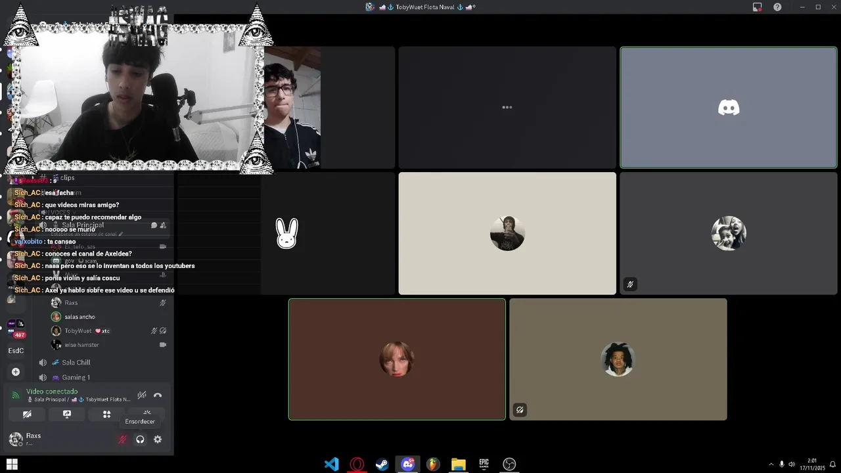
Task: Open OBS Studio from taskbar
Action: [x=509, y=464]
